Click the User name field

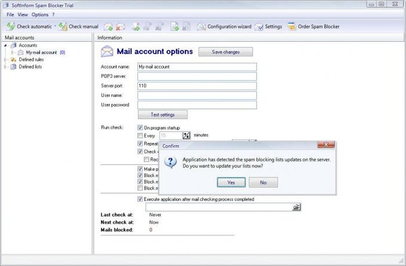197,96
